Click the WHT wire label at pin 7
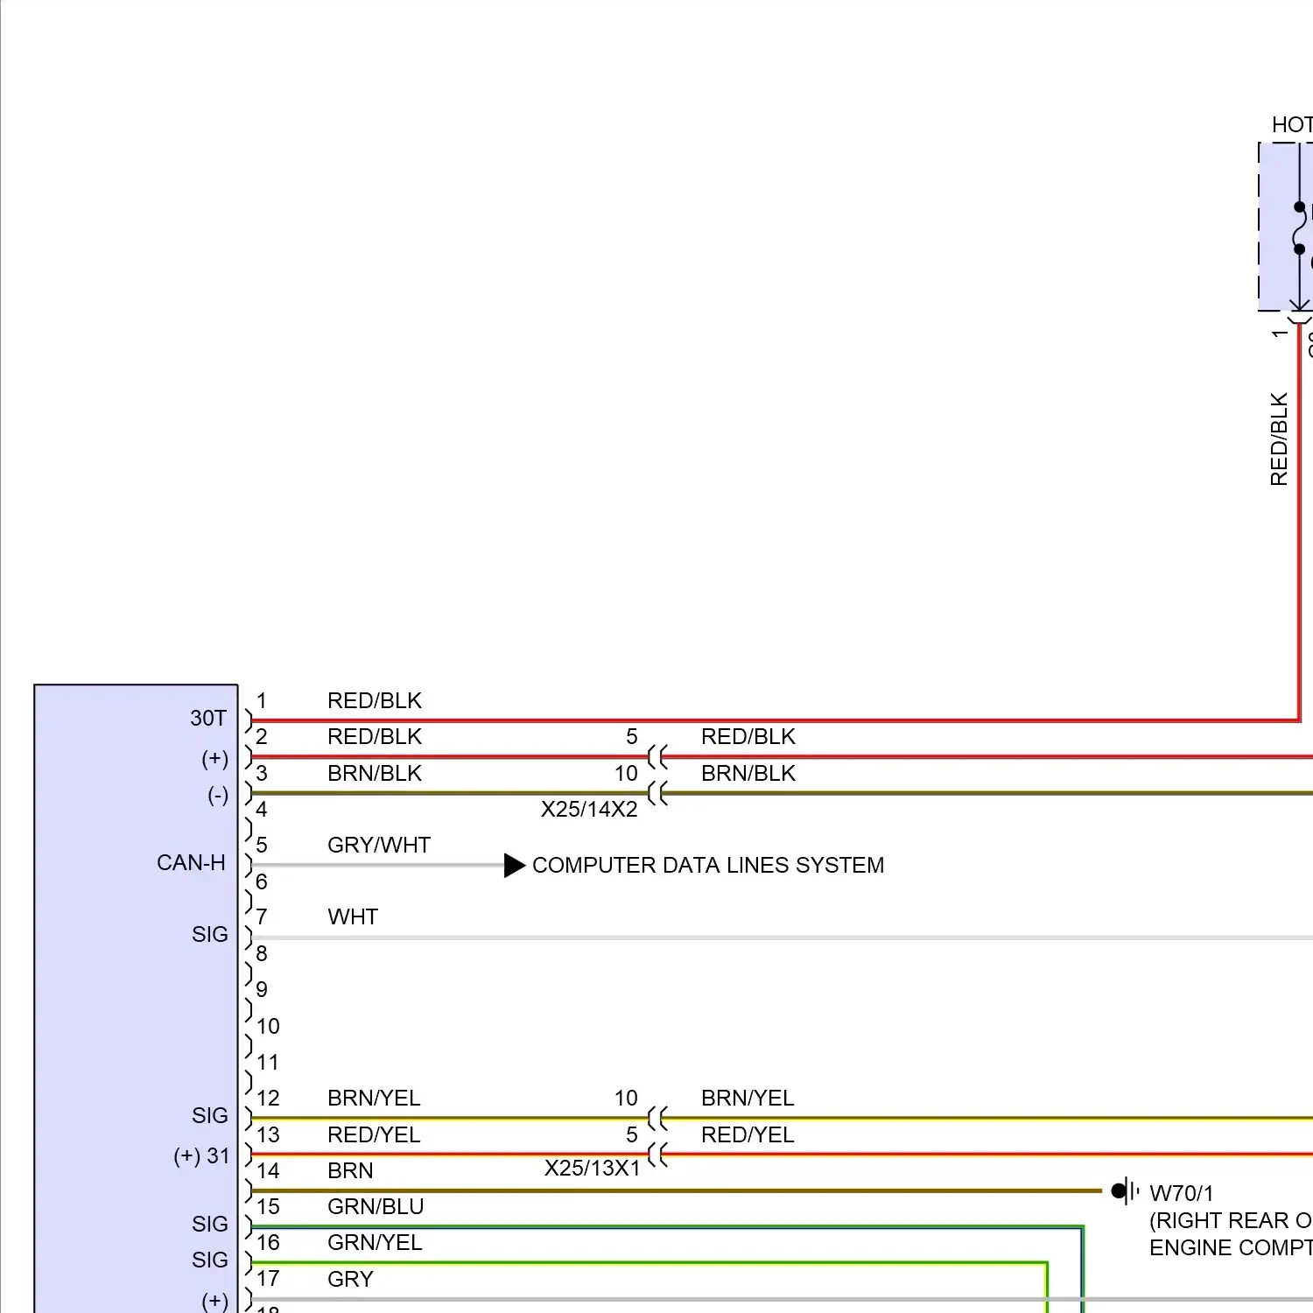This screenshot has height=1313, width=1313. [353, 917]
